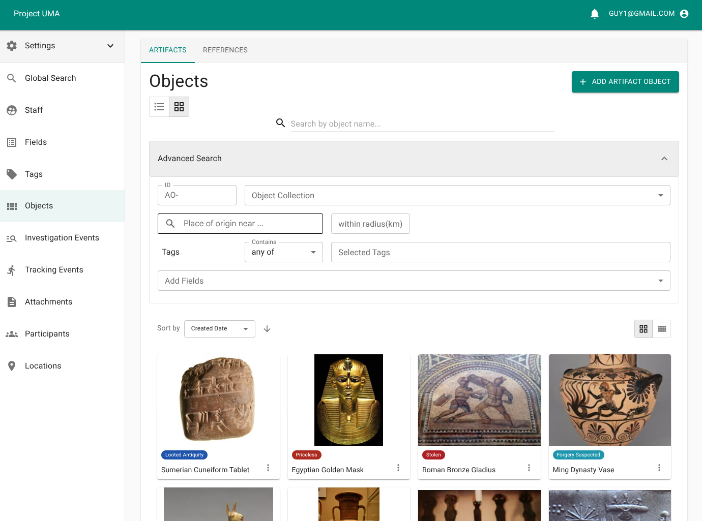Open the Egyptian Golden Mask image

click(349, 400)
